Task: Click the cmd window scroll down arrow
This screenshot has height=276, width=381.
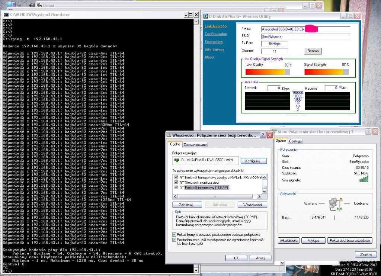Action: [x=196, y=270]
